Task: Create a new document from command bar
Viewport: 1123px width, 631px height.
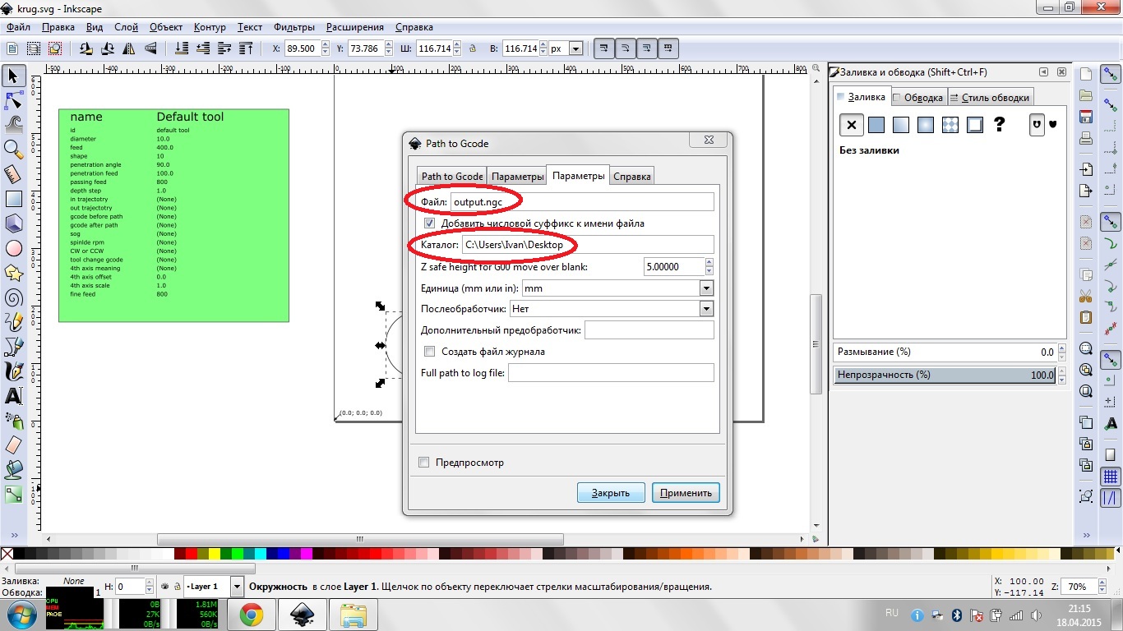Action: click(x=1086, y=75)
